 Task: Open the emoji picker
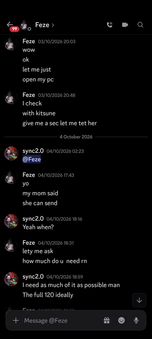121,320
